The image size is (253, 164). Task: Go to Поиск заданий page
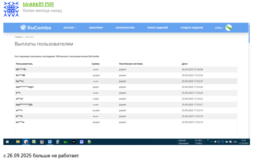tap(157, 28)
